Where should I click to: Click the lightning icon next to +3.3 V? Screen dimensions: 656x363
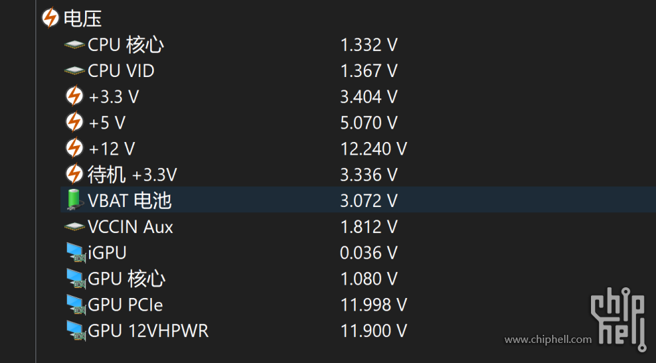74,96
